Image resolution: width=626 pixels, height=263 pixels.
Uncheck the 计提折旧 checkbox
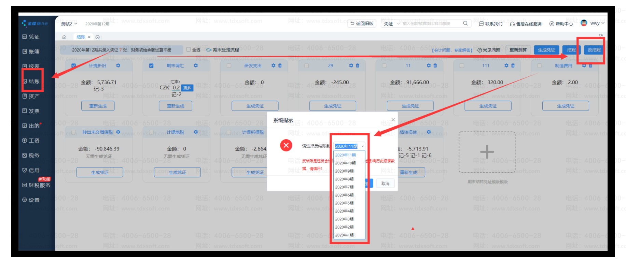(74, 65)
